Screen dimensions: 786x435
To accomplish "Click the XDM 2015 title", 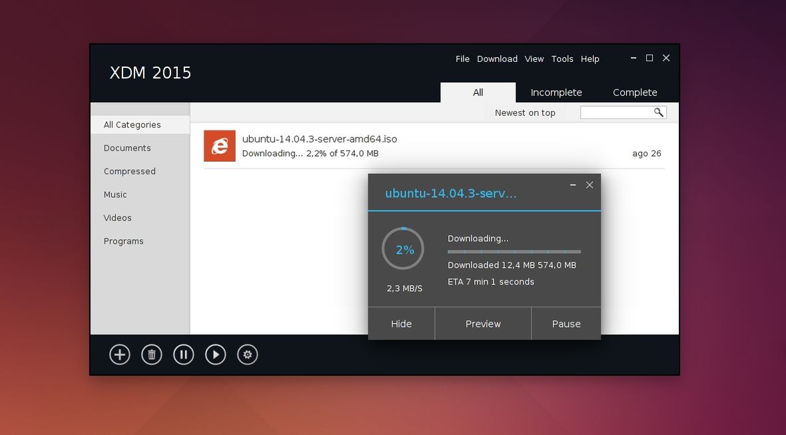I will (x=151, y=73).
